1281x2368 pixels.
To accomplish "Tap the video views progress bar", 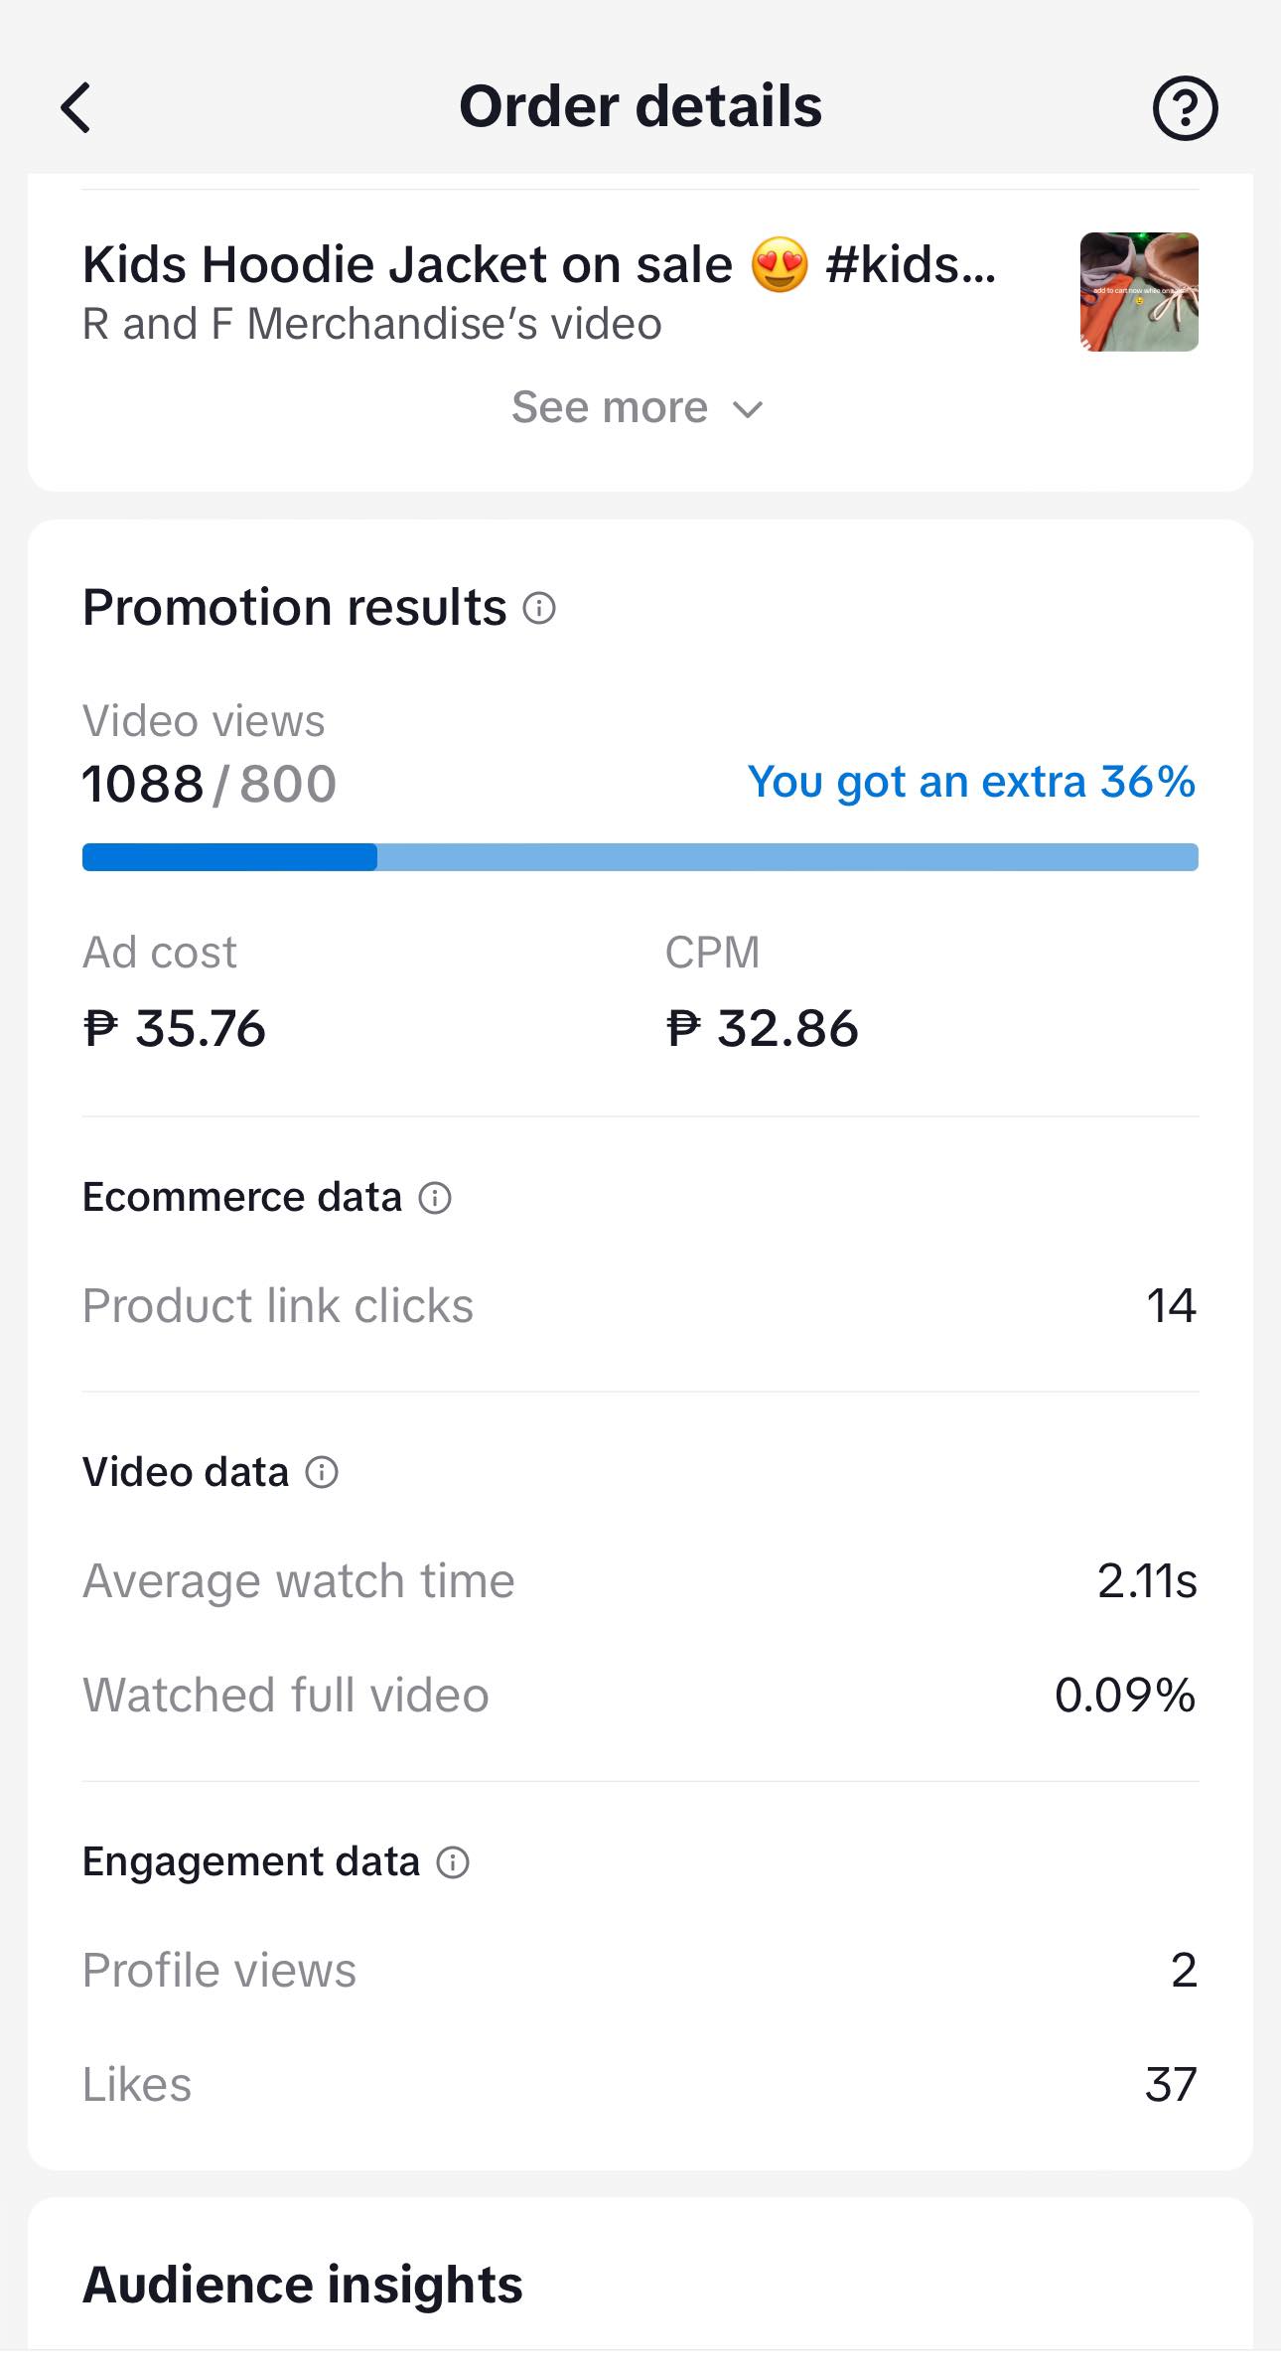I will (640, 857).
